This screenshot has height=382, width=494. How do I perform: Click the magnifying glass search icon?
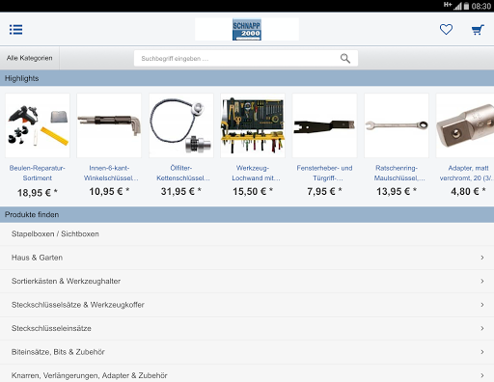tap(345, 59)
